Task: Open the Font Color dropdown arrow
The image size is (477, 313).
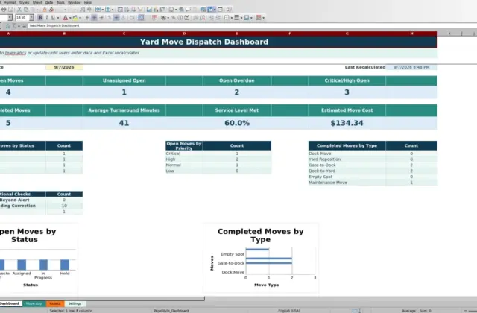Action: pyautogui.click(x=70, y=18)
